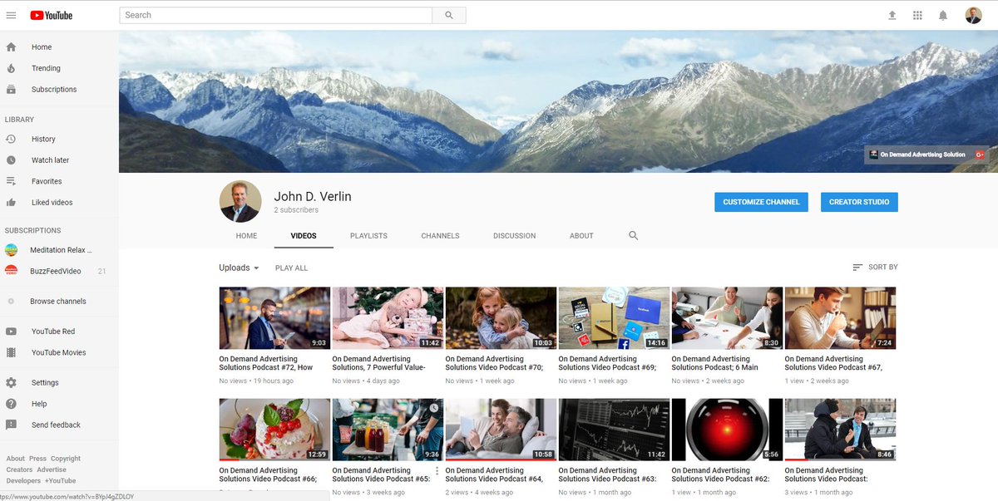The height and width of the screenshot is (501, 998).
Task: Click the upload video icon
Action: 892,15
